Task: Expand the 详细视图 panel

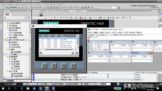Action: pyautogui.click(x=4, y=81)
